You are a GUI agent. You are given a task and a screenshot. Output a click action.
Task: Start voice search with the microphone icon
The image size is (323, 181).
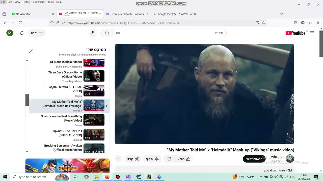93,33
